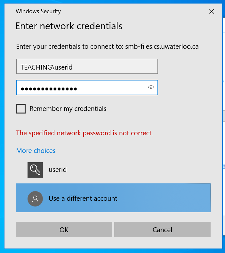Viewport: 225px width, 253px height.
Task: Focus the TEACHING\userid username field
Action: point(87,67)
